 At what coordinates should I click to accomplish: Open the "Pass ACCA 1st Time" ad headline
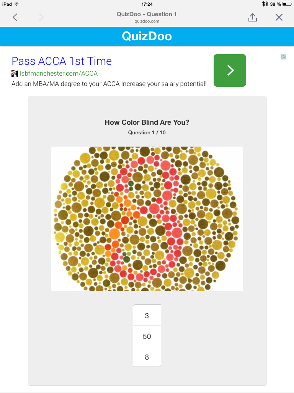coord(62,61)
